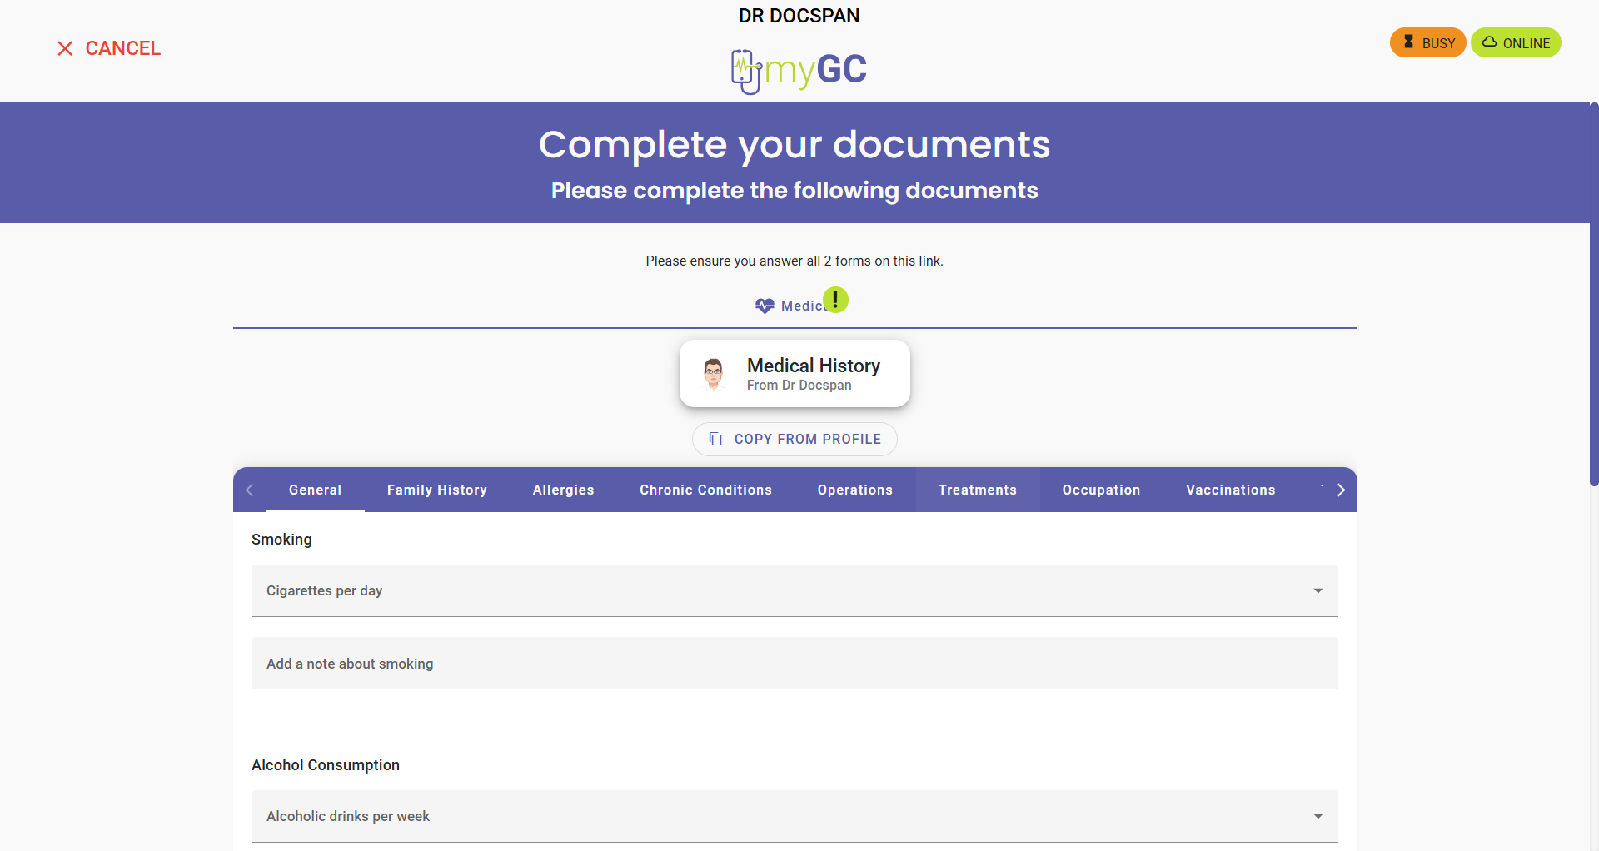Click the hourglass icon in Busy badge
The height and width of the screenshot is (851, 1599).
[1408, 42]
